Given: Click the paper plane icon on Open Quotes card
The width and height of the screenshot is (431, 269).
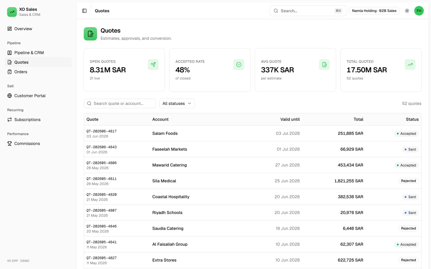Looking at the screenshot, I should [x=153, y=65].
